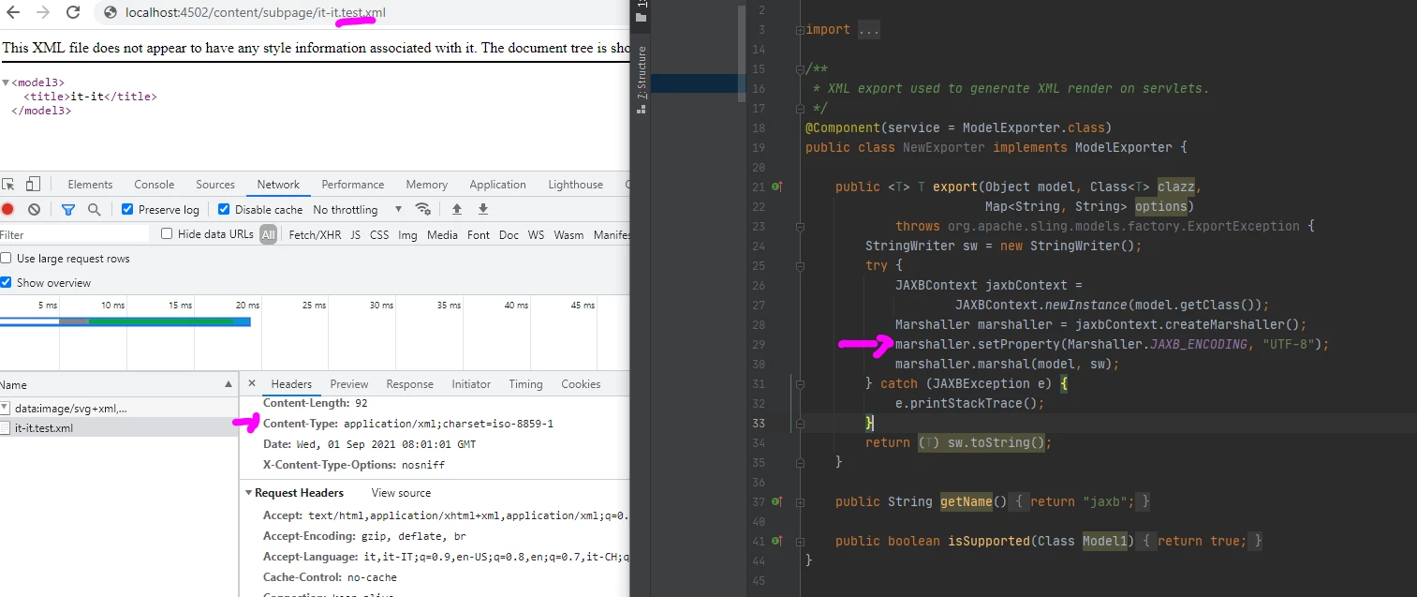Open the Initiator tab of the request

(471, 384)
